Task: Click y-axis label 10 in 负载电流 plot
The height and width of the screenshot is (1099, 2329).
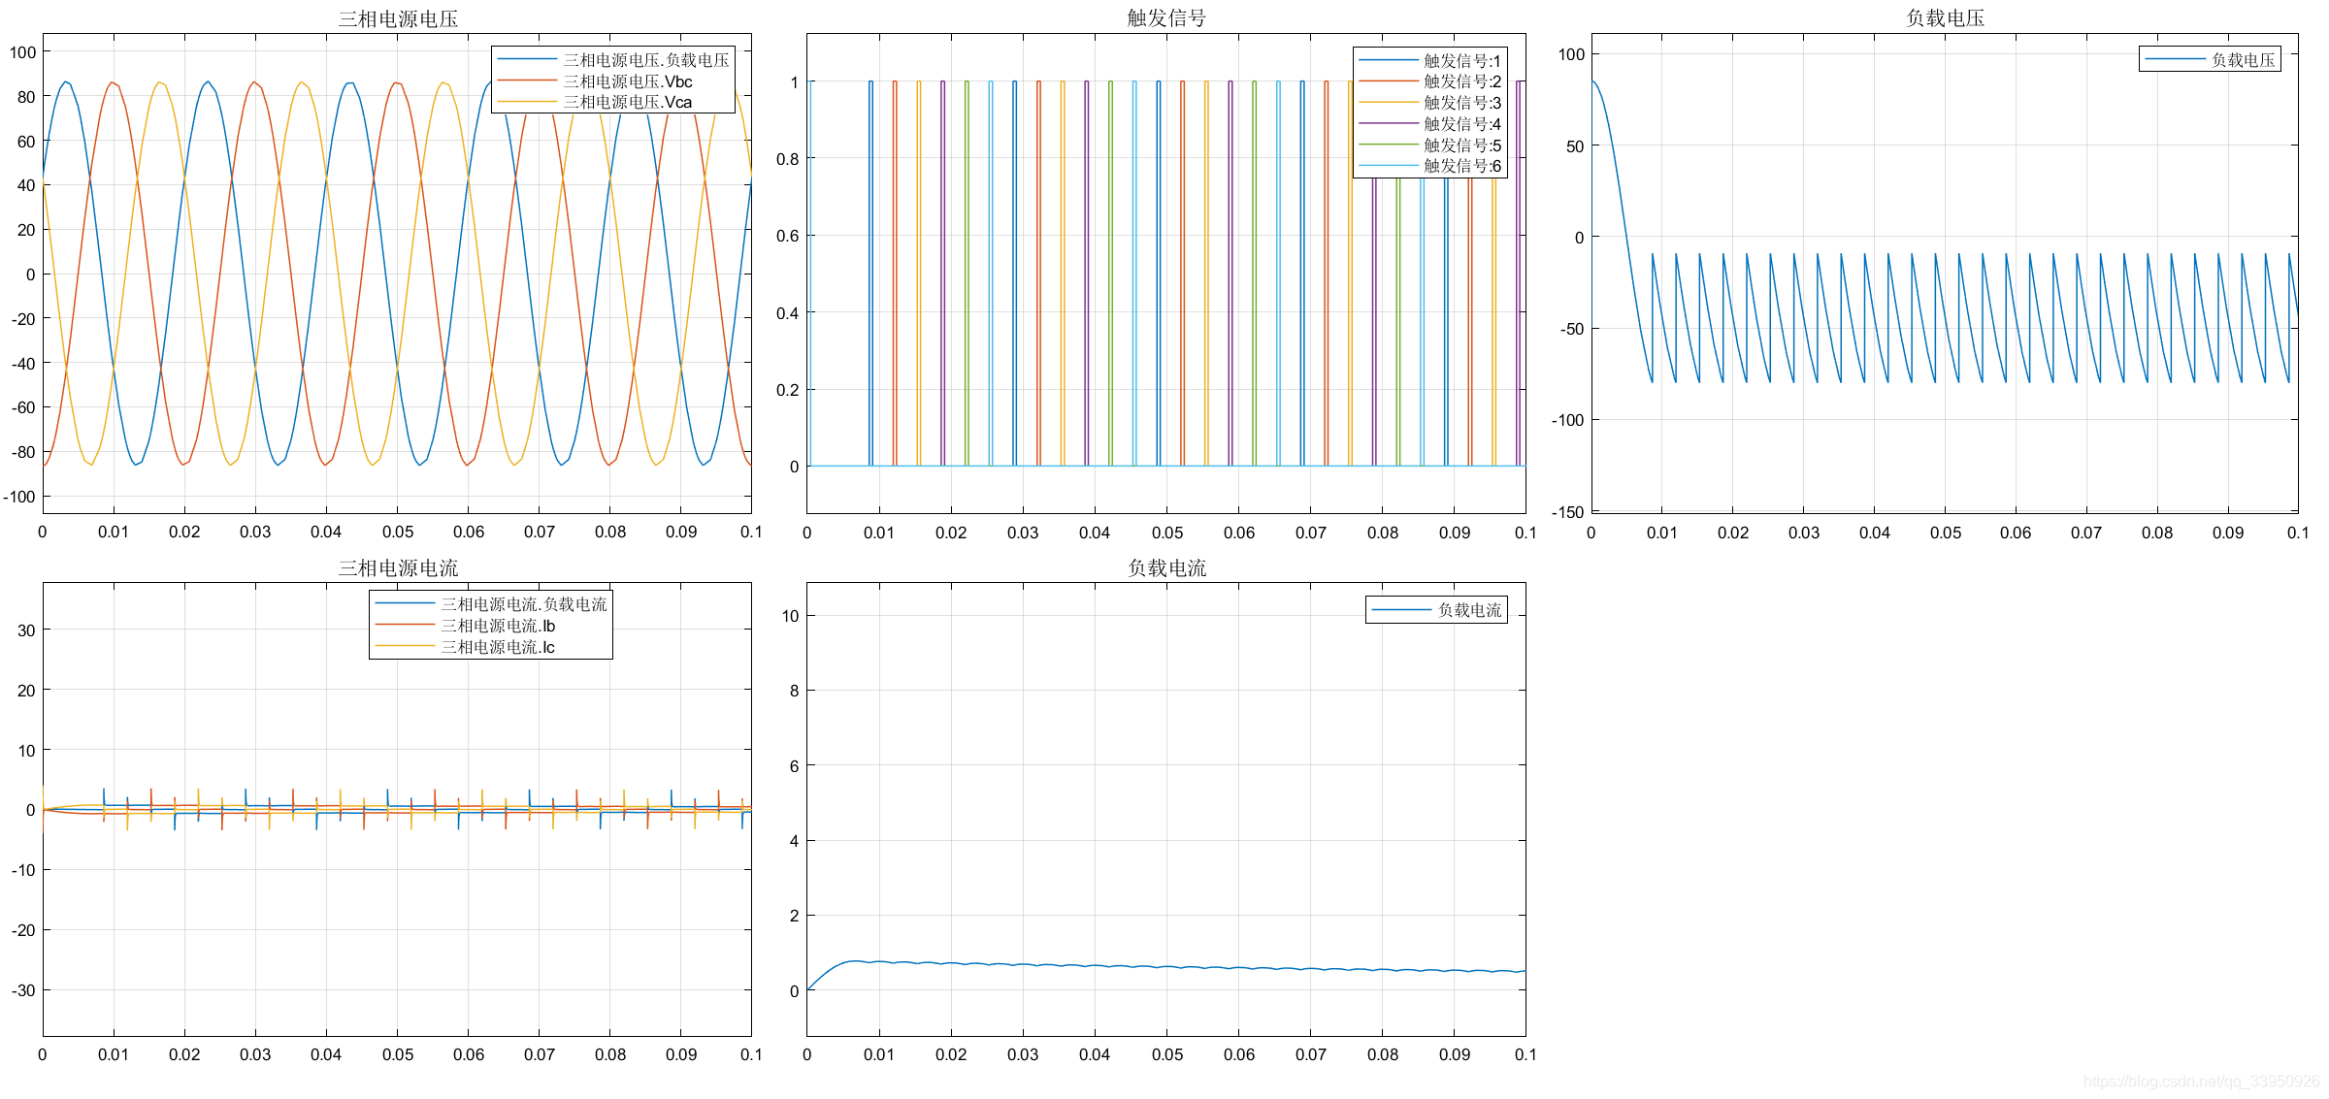Action: point(791,616)
